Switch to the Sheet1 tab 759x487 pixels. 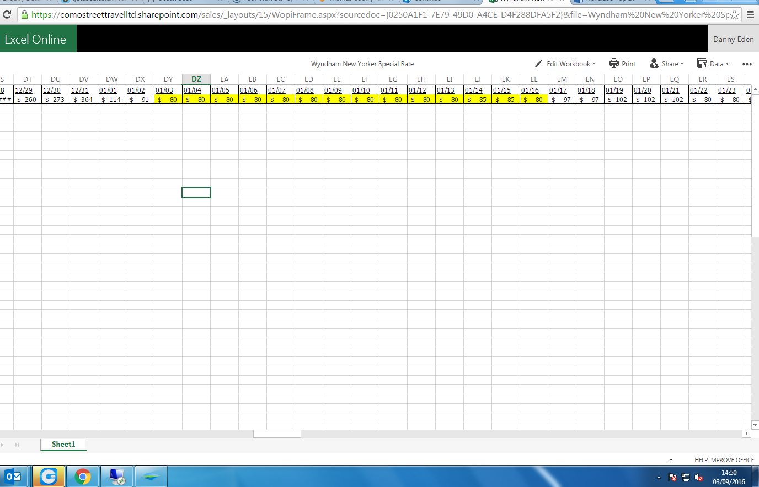coord(63,445)
